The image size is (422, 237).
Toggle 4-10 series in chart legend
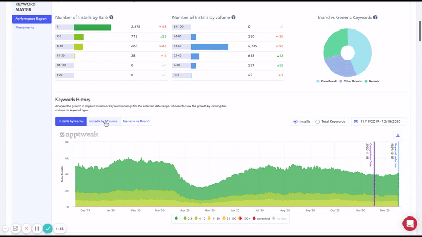click(x=200, y=219)
